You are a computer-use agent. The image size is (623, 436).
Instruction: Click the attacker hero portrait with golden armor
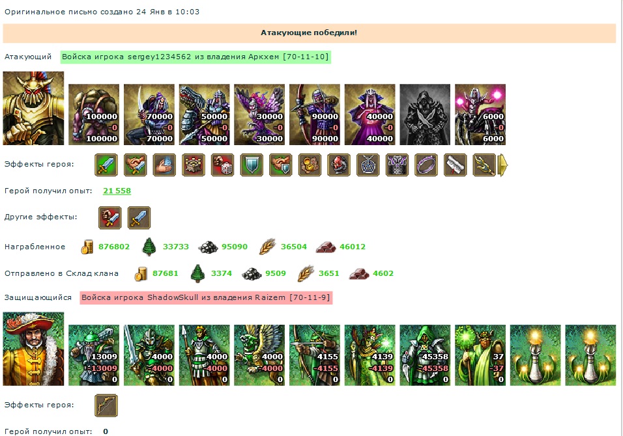tap(33, 108)
